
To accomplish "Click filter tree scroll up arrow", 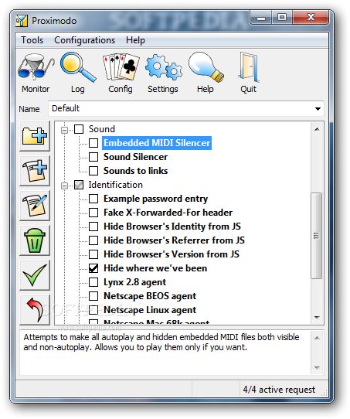I will pos(317,129).
